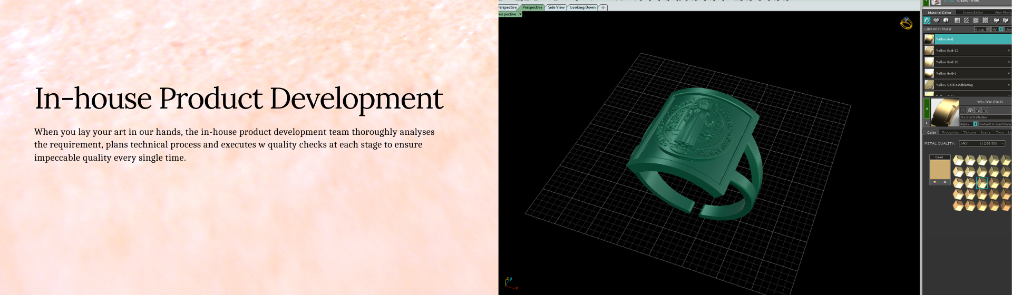The image size is (1012, 295).
Task: Open the Group dropdown in library bar
Action: [x=981, y=29]
